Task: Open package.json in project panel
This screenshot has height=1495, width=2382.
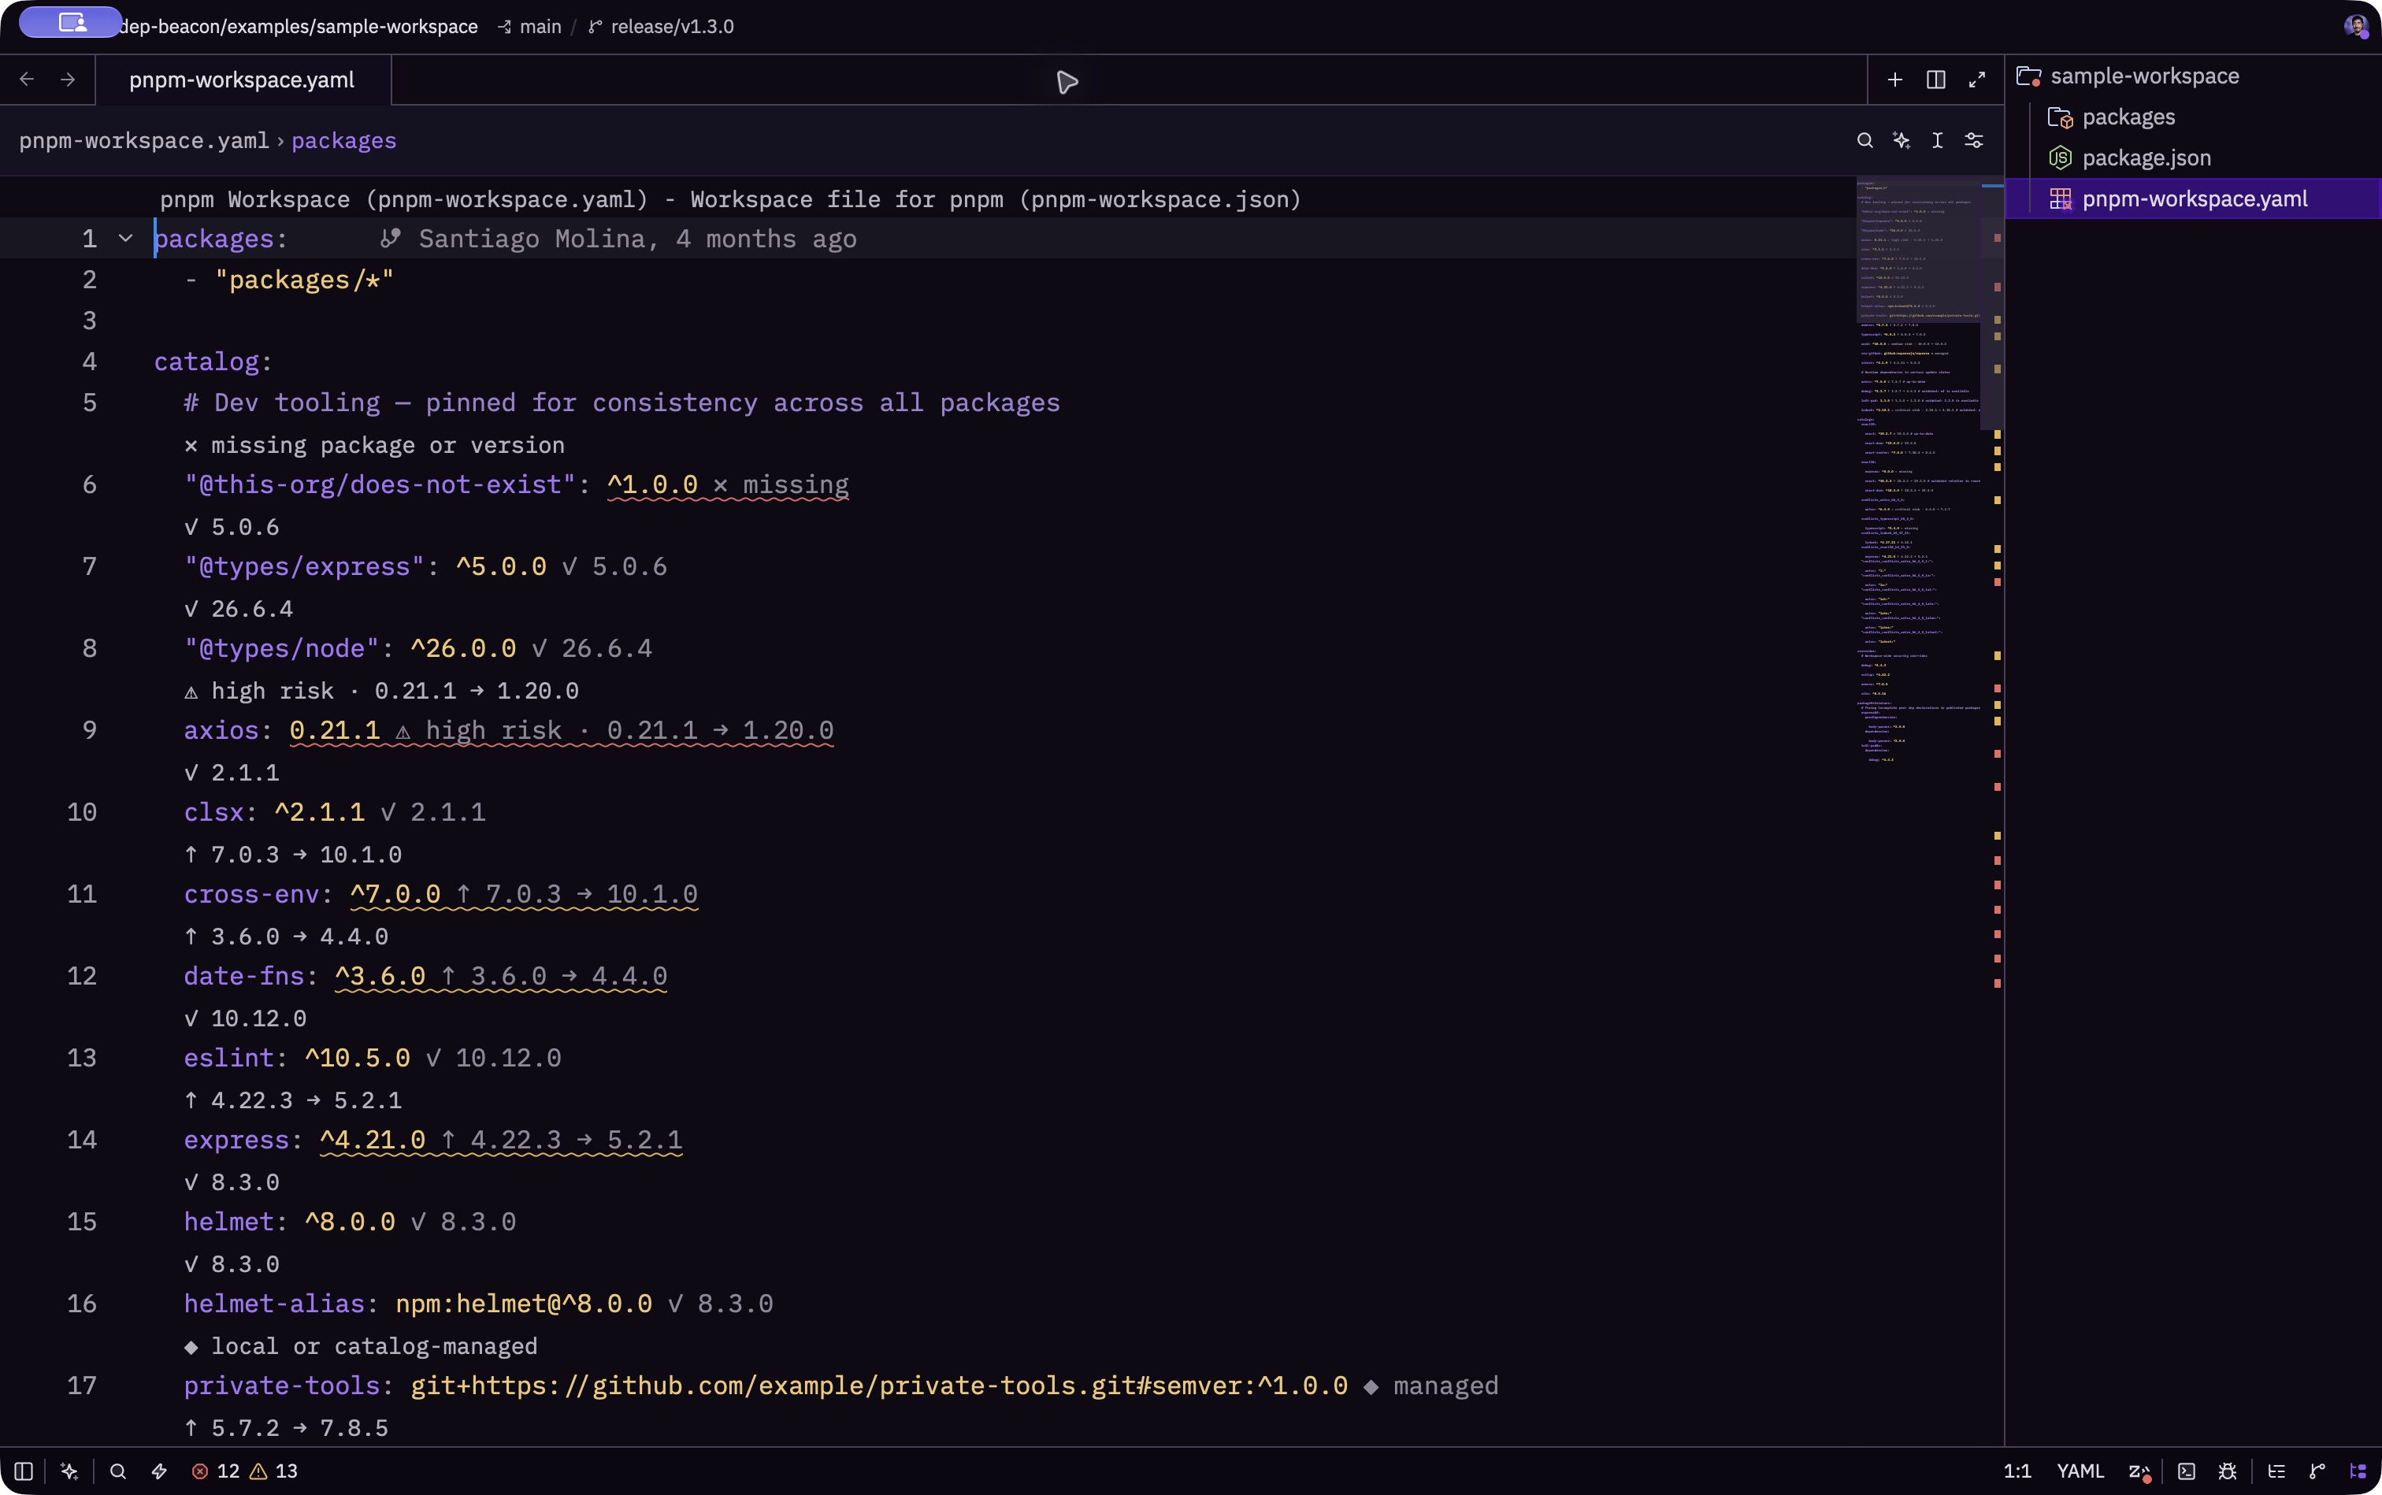Action: (2193, 158)
